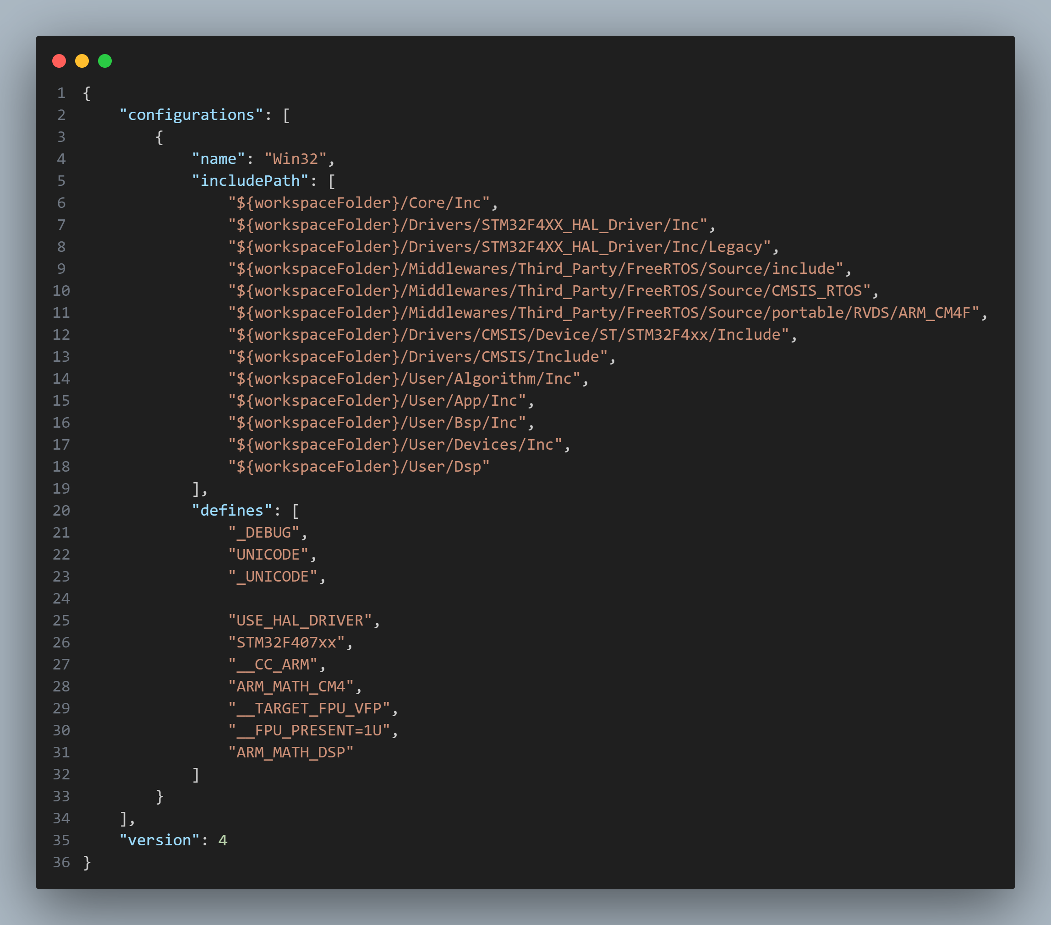Select the version number value 4
The image size is (1051, 925).
(224, 841)
